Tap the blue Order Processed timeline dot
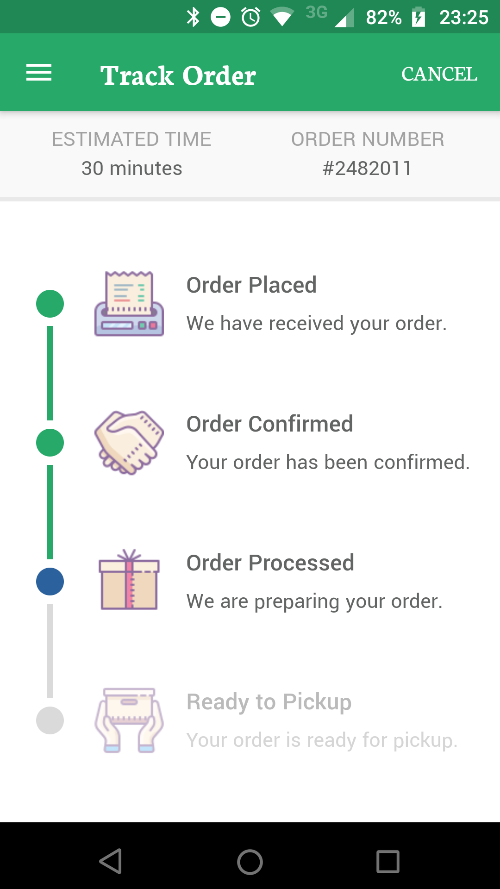This screenshot has height=889, width=500. [50, 582]
